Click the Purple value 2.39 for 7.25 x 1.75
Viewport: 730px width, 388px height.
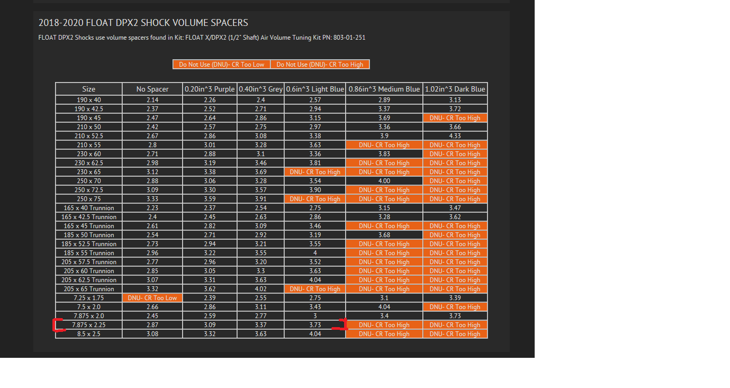coord(210,297)
